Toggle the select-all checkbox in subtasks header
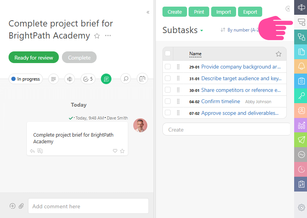 point(168,54)
